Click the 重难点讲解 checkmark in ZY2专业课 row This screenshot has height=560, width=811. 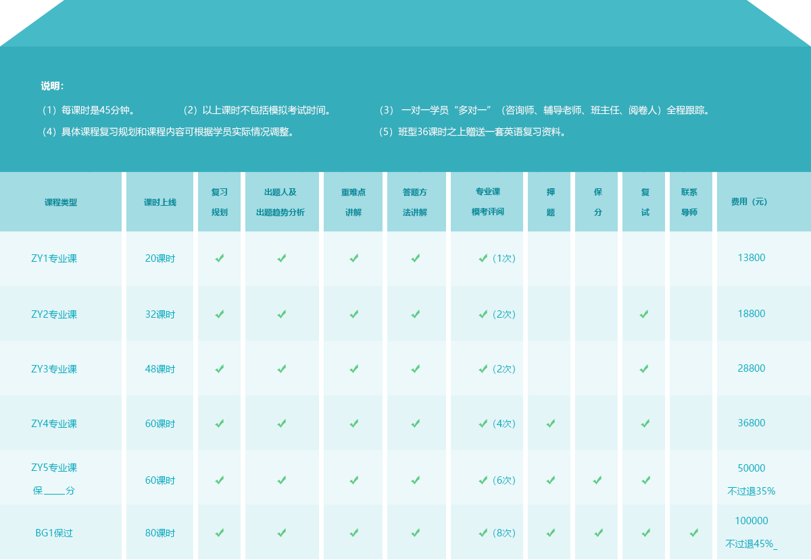click(x=354, y=314)
